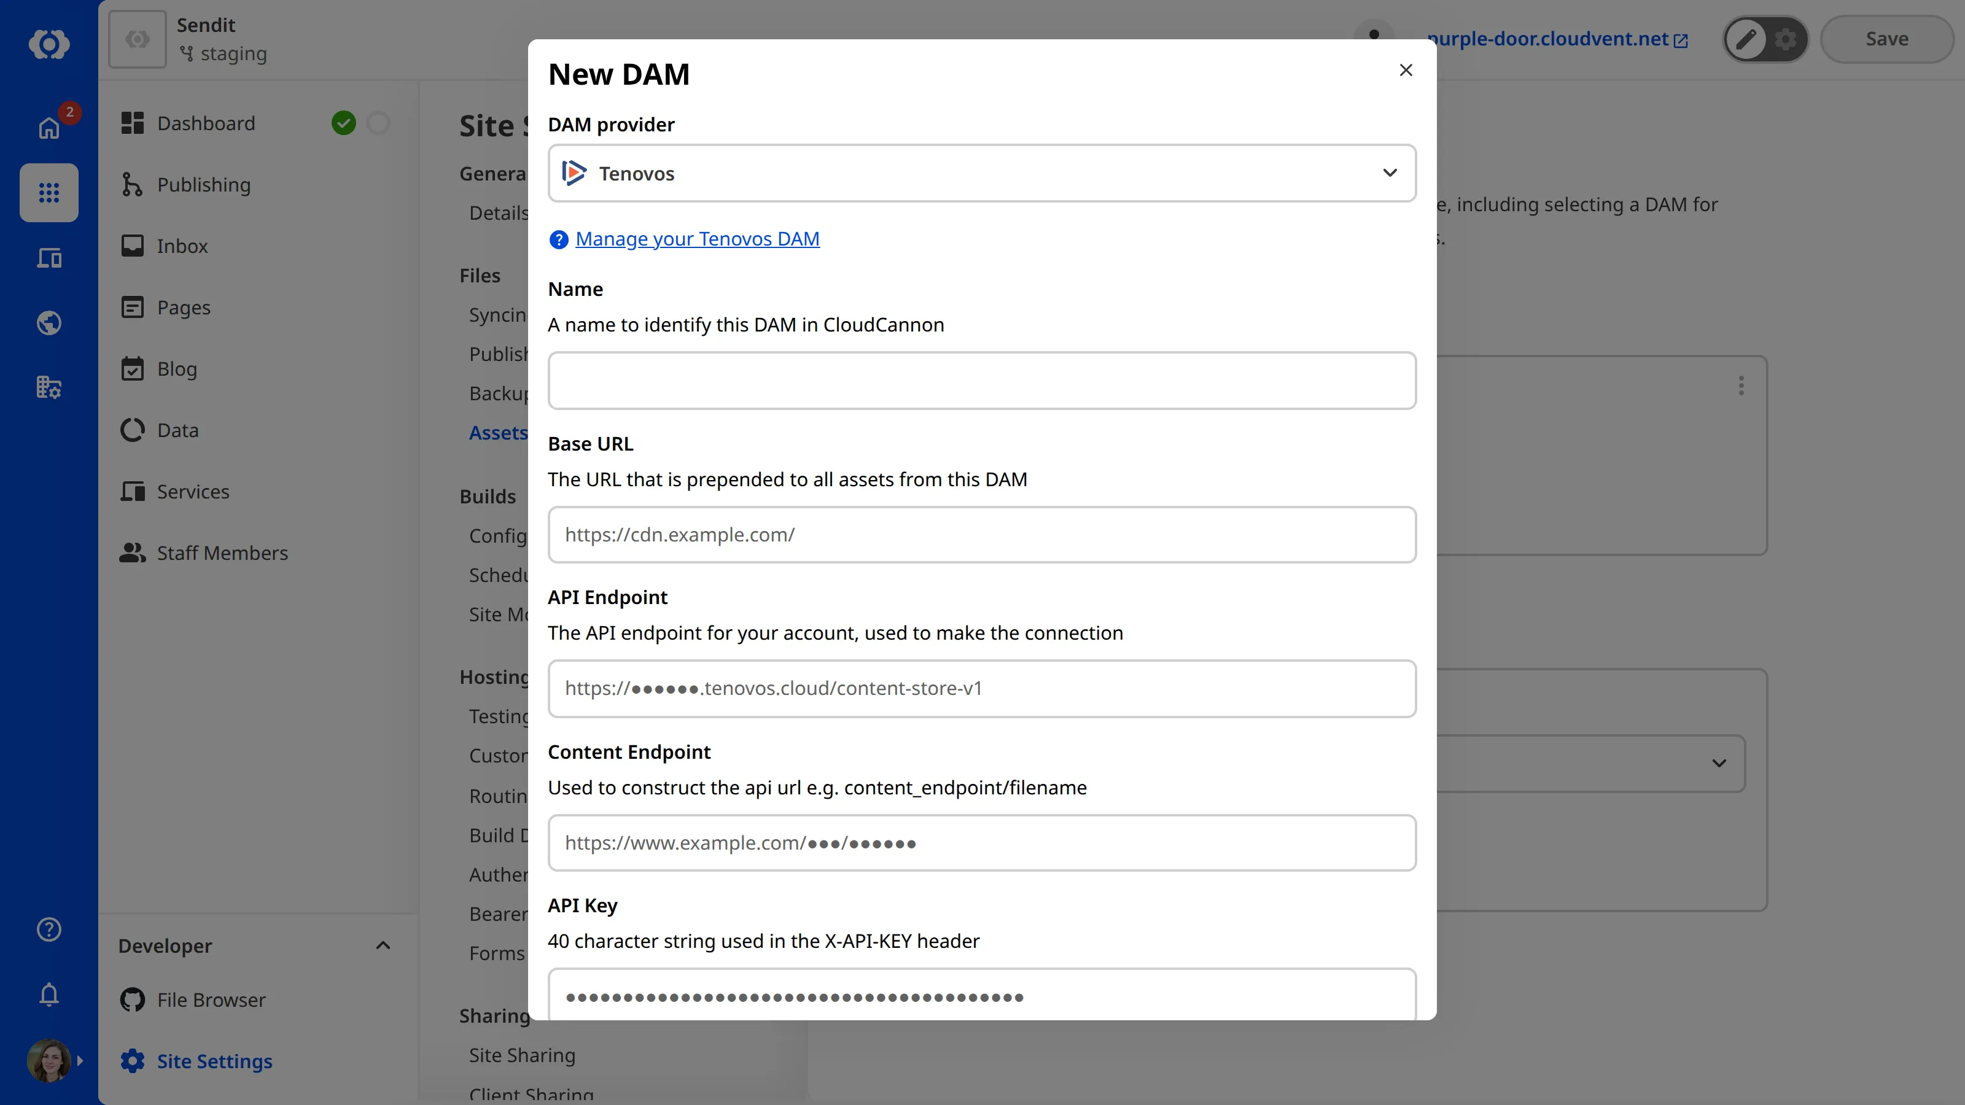Click the blue help icon beside Tenovos link

558,239
